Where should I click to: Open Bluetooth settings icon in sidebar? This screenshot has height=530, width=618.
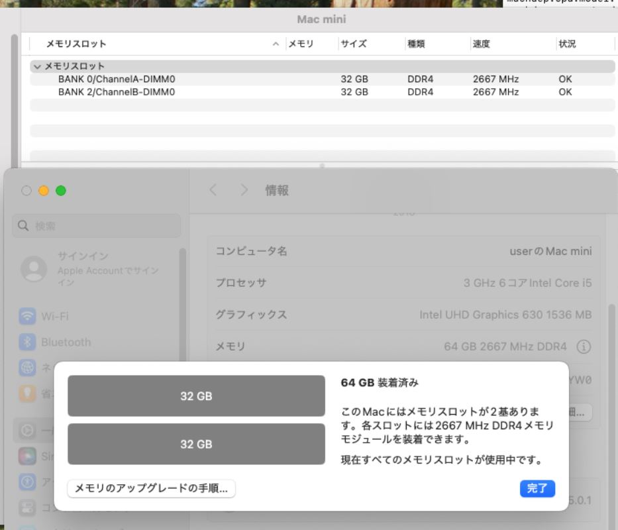[27, 342]
